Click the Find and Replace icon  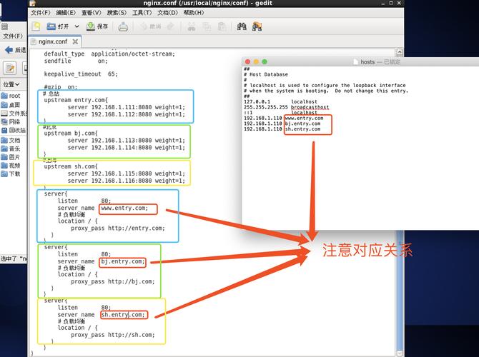257,26
